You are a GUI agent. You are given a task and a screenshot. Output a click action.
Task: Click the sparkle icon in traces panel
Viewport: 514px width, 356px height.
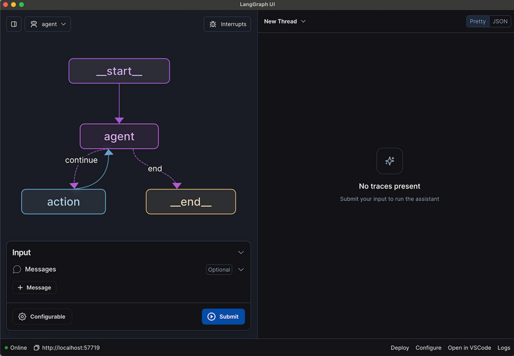390,161
